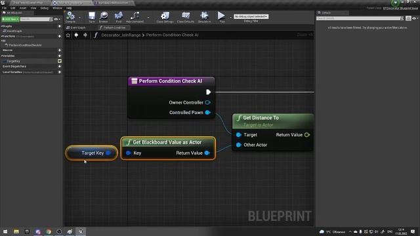Viewport: 420px width, 236px height.
Task: Click Decorator_IsInRange breadcrumb
Action: (121, 35)
